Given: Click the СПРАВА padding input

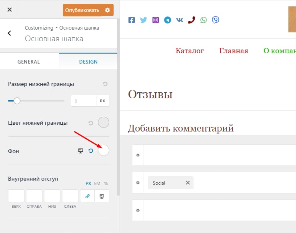Looking at the screenshot, I should 34,196.
